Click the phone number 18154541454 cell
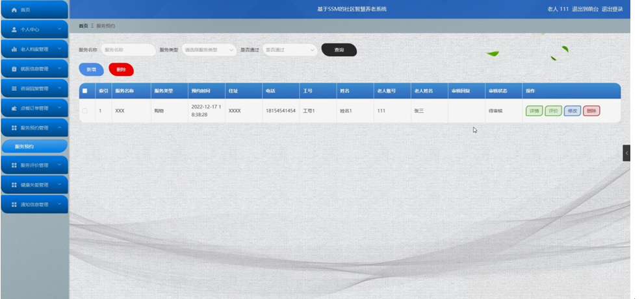The height and width of the screenshot is (299, 644). click(x=281, y=111)
